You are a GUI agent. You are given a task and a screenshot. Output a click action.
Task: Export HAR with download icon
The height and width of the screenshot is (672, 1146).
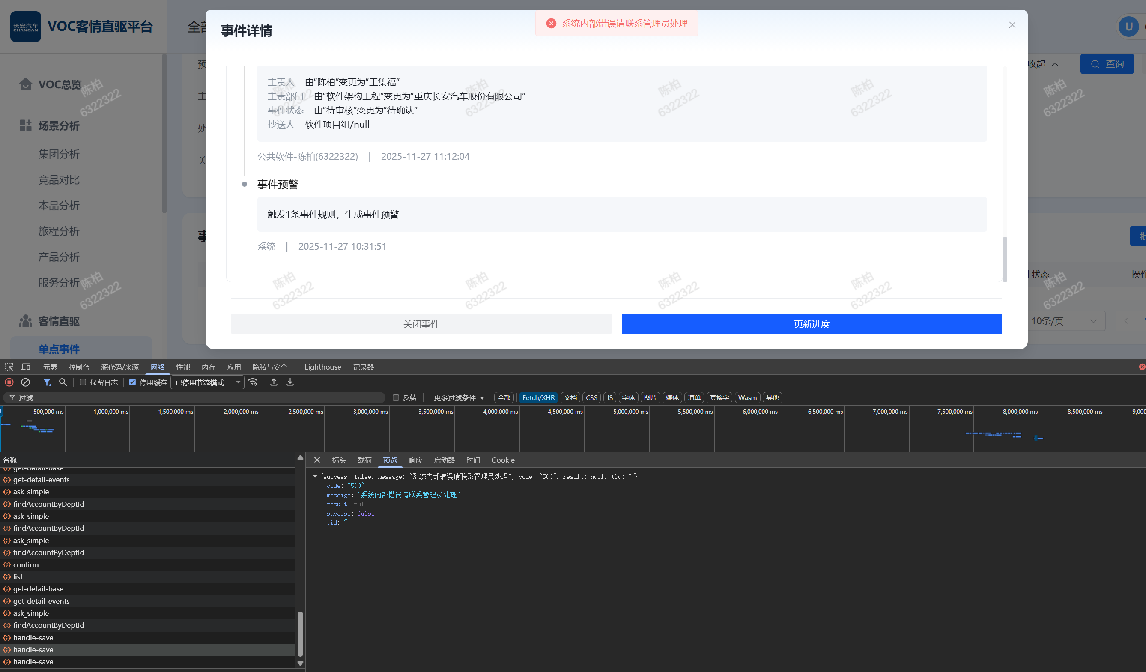pyautogui.click(x=290, y=382)
